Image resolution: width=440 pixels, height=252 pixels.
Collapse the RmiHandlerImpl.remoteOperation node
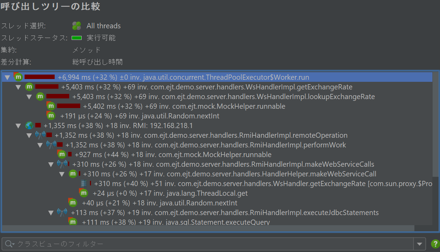(x=29, y=135)
